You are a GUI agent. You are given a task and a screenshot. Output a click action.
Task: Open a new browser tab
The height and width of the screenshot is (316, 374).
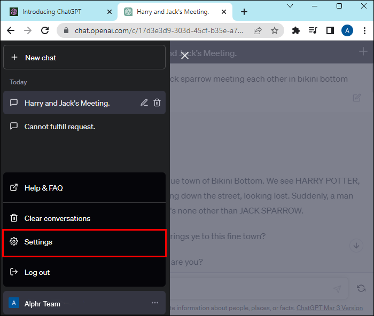pos(244,12)
